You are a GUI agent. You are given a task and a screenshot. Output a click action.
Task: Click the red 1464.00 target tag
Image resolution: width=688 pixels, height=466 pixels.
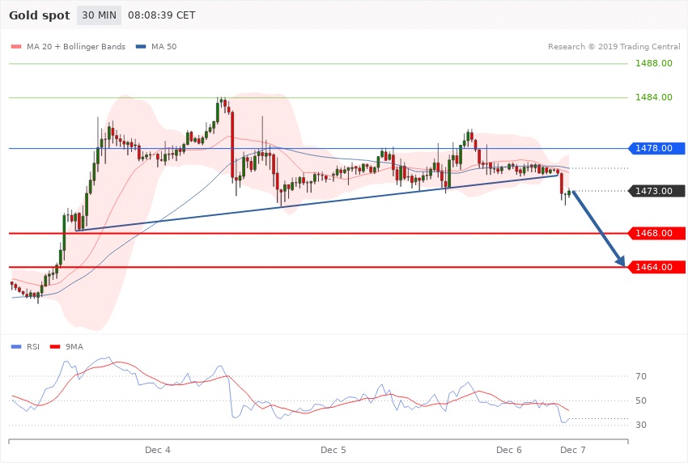(x=657, y=267)
